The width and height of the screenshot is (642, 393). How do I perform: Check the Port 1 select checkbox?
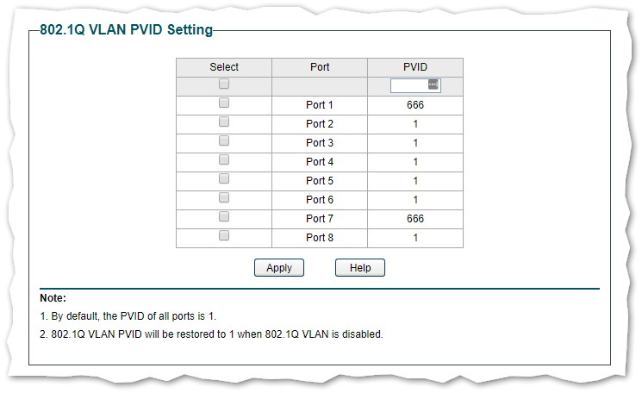click(224, 103)
